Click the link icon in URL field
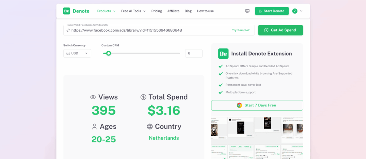 click(x=68, y=30)
